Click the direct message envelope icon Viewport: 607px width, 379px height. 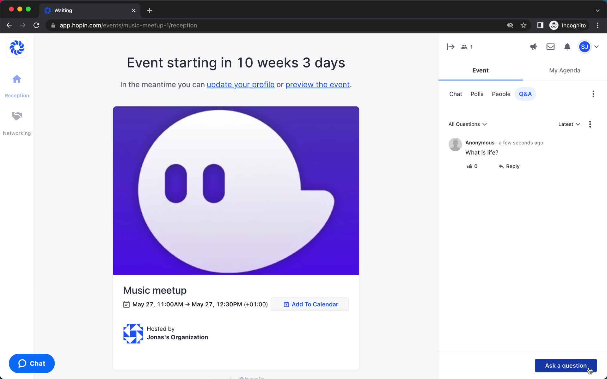550,47
